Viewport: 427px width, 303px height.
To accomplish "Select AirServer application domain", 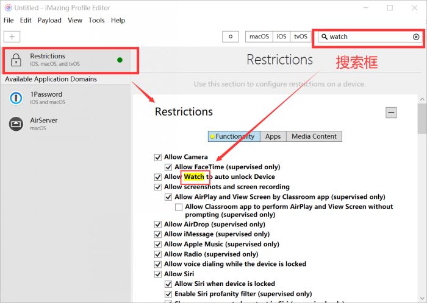I will click(x=66, y=124).
